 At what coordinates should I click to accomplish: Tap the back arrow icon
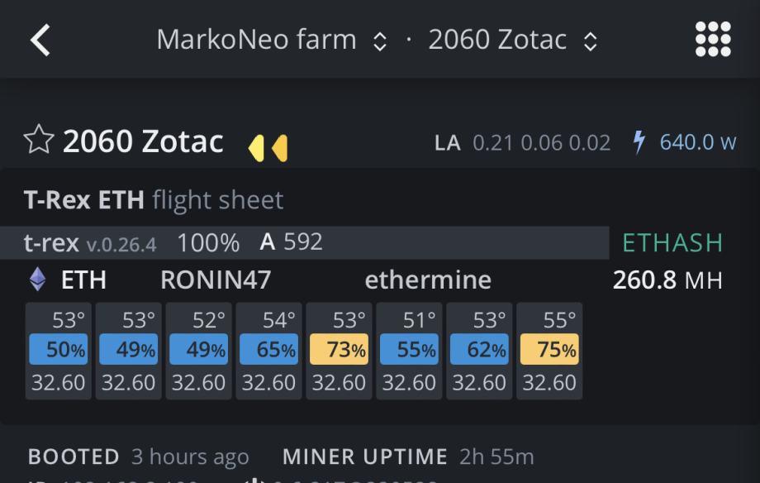40,40
